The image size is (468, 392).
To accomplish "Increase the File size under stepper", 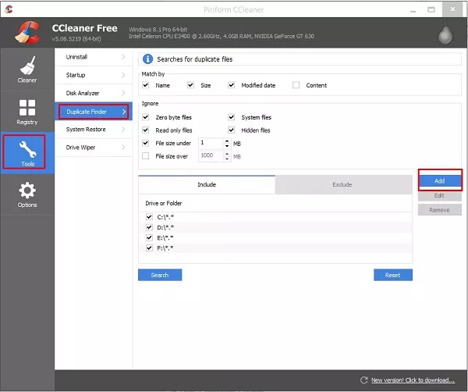I will pos(227,141).
